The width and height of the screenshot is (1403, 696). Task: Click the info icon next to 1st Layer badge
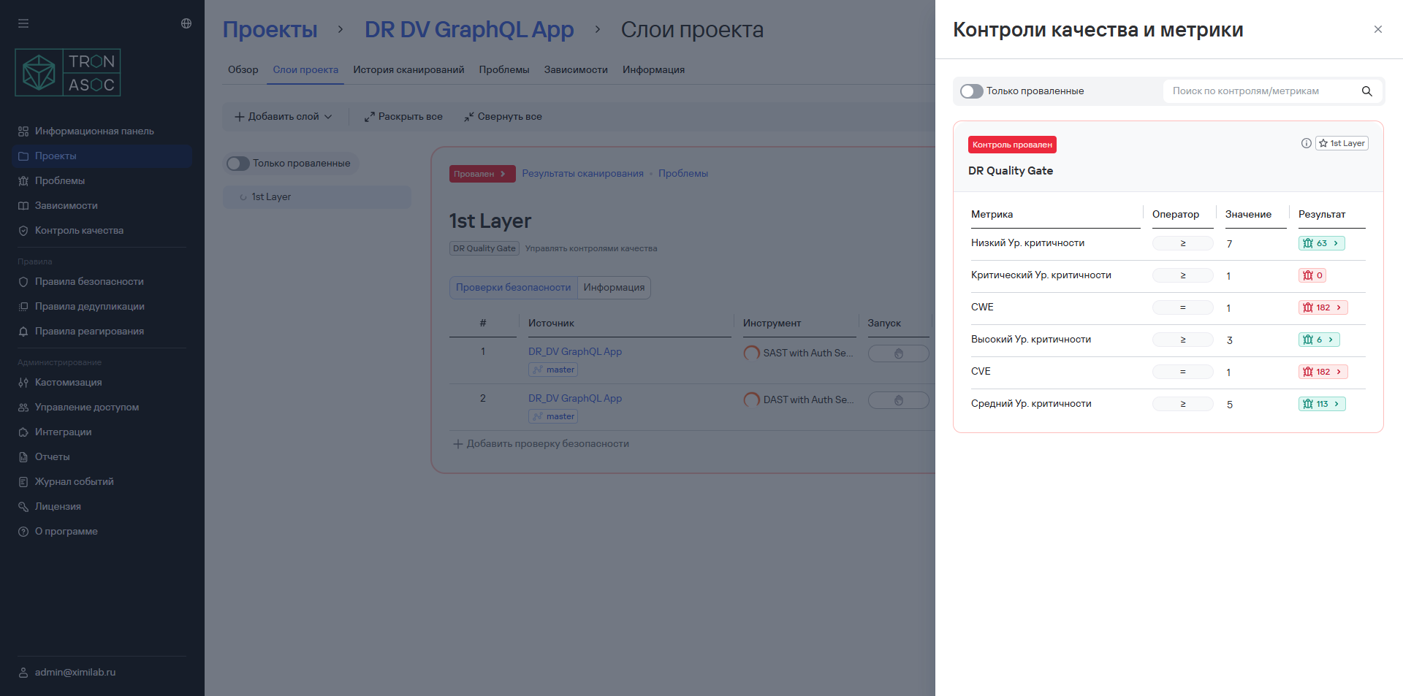click(1306, 143)
